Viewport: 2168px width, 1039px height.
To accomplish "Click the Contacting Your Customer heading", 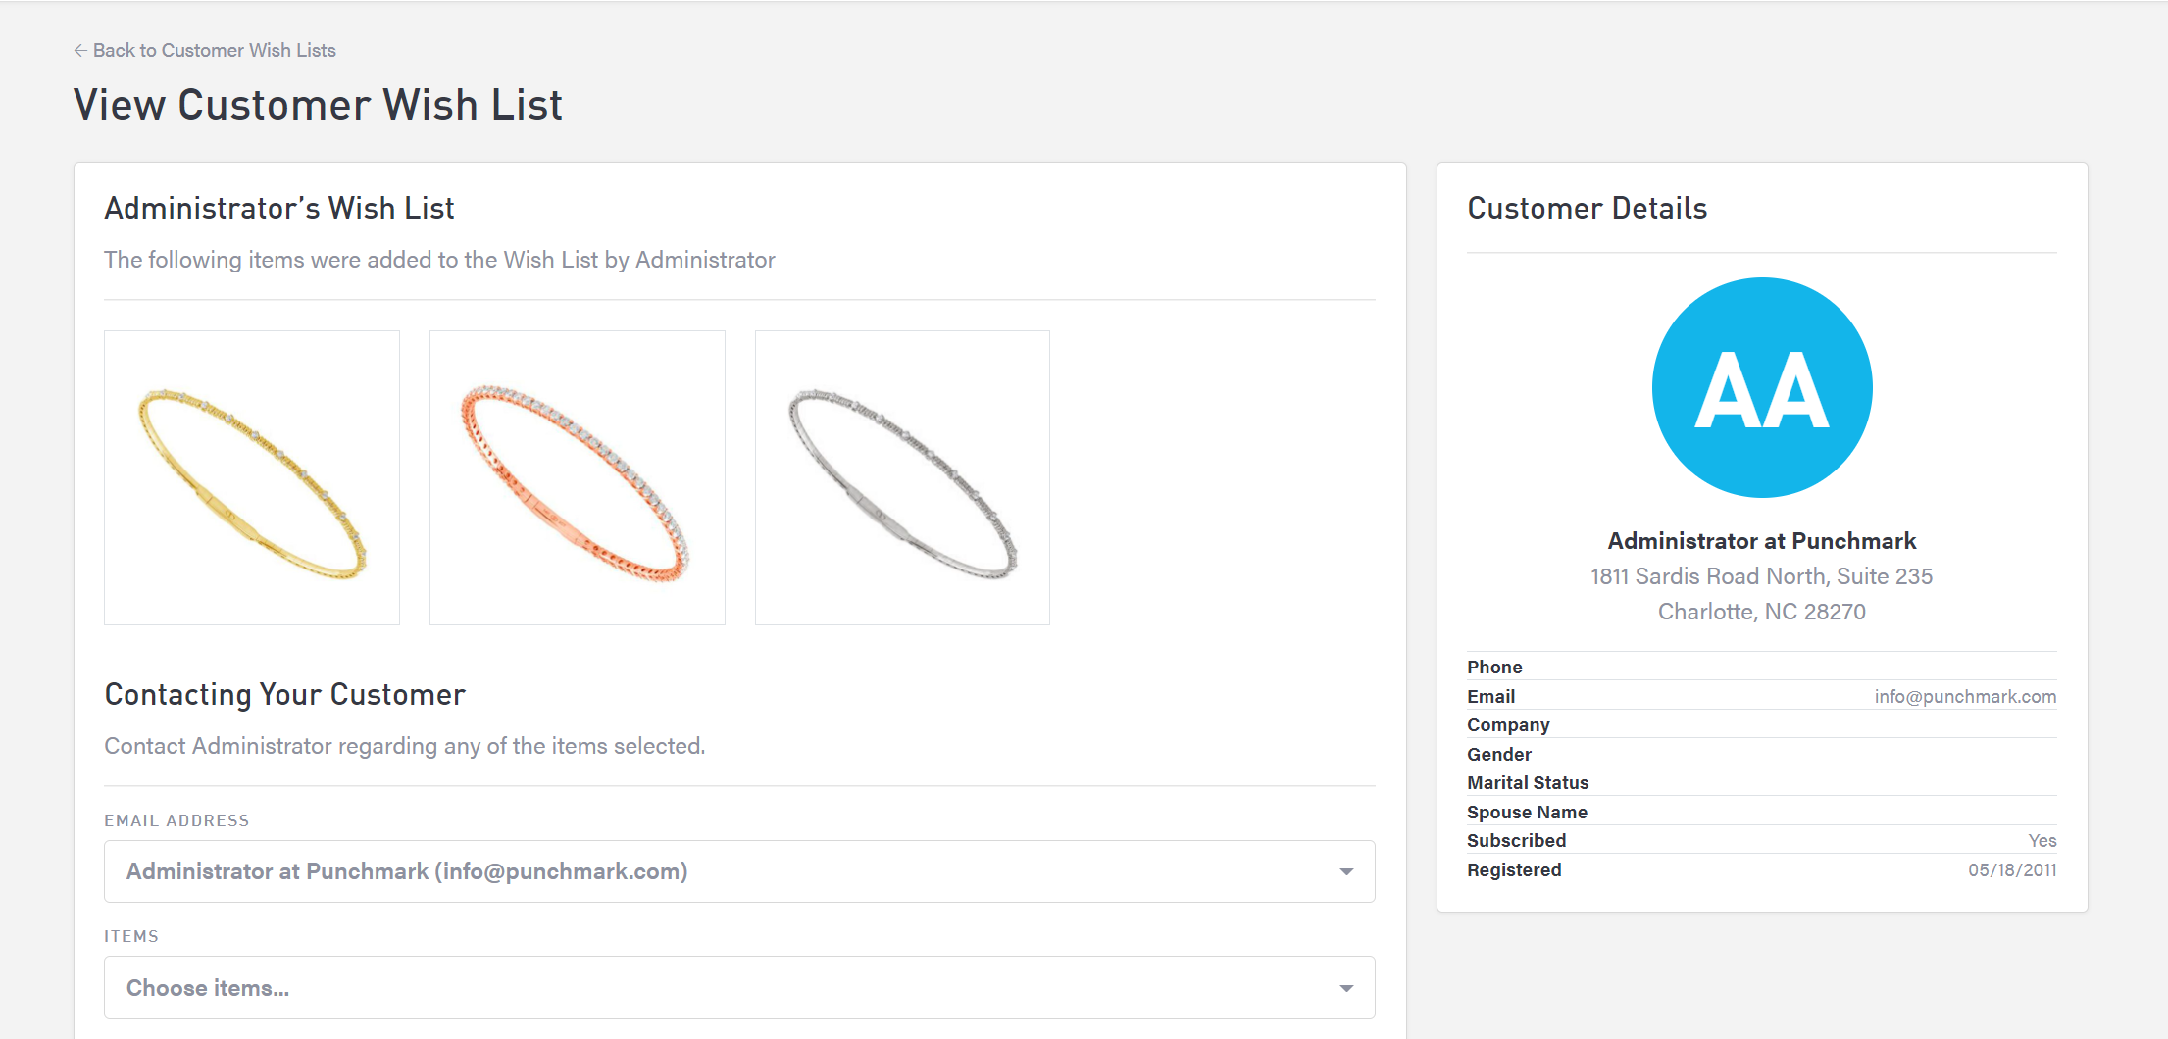I will coord(284,694).
